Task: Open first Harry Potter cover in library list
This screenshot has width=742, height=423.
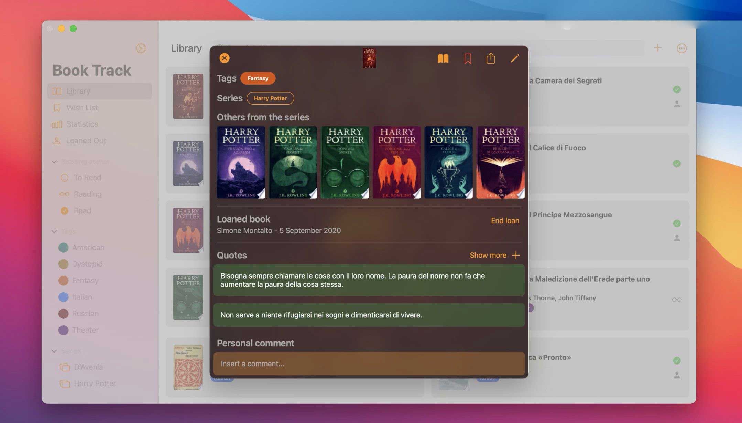Action: click(x=188, y=97)
